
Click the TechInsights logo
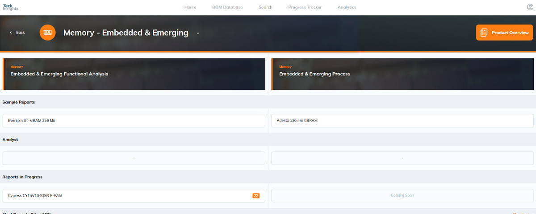[x=10, y=7]
